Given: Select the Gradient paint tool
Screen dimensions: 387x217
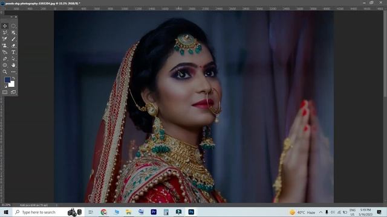Looking at the screenshot, I should coord(5,52).
